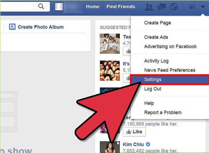
Task: Go to Home in the top bar
Action: (x=93, y=6)
